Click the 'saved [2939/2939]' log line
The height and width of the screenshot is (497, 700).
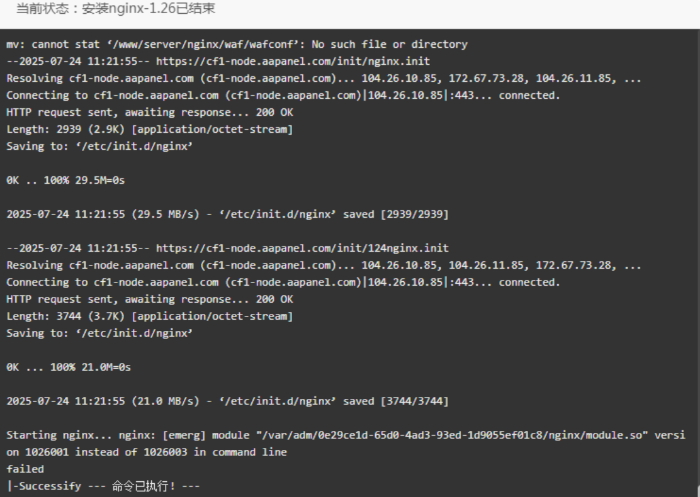click(227, 214)
